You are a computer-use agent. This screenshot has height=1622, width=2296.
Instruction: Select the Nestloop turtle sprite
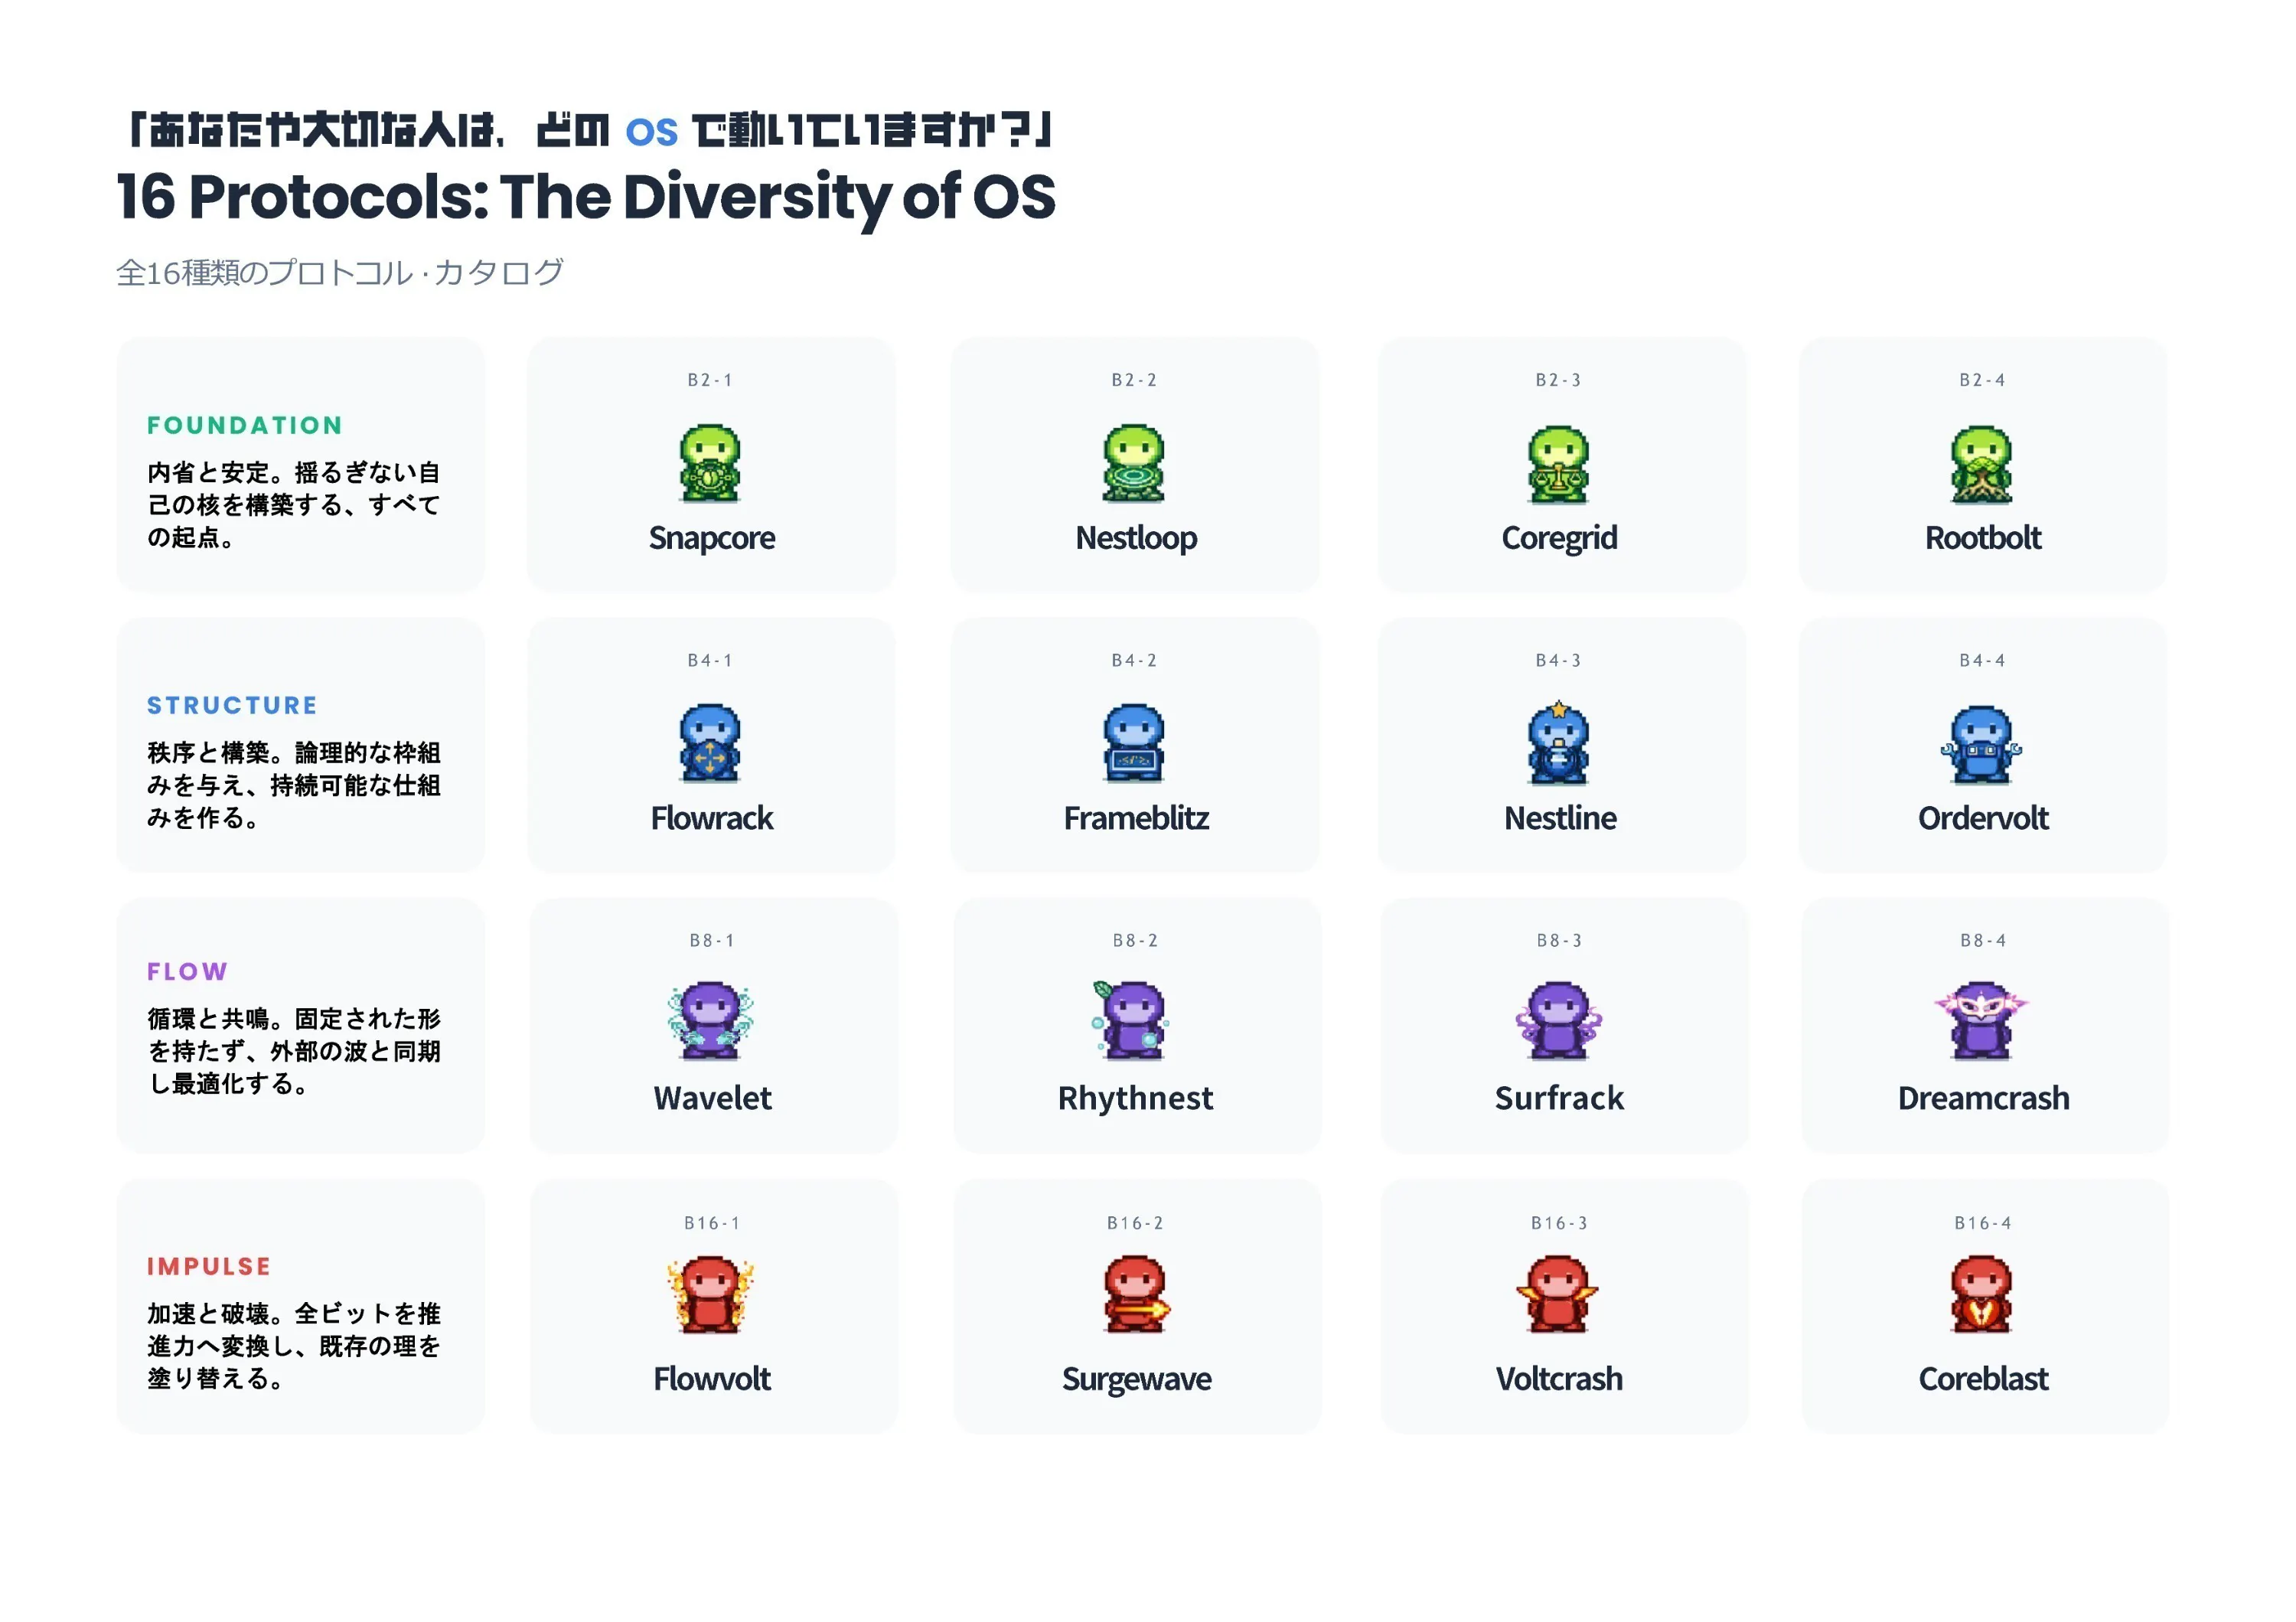(x=1134, y=464)
